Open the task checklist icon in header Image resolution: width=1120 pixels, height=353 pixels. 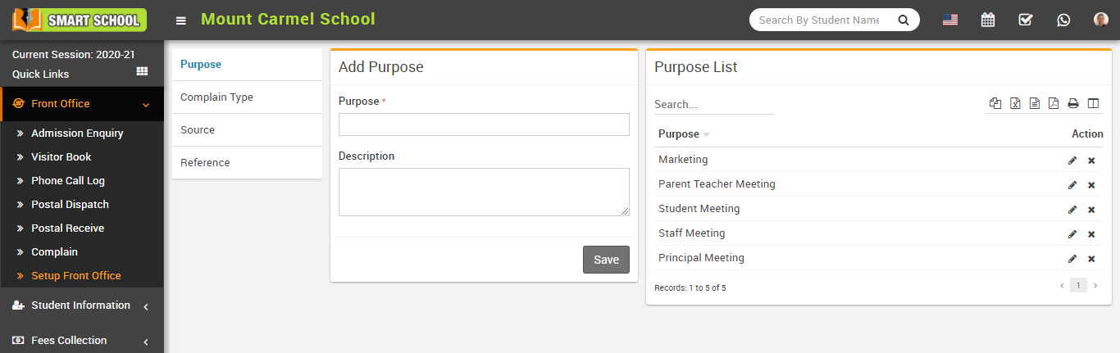pos(1026,20)
